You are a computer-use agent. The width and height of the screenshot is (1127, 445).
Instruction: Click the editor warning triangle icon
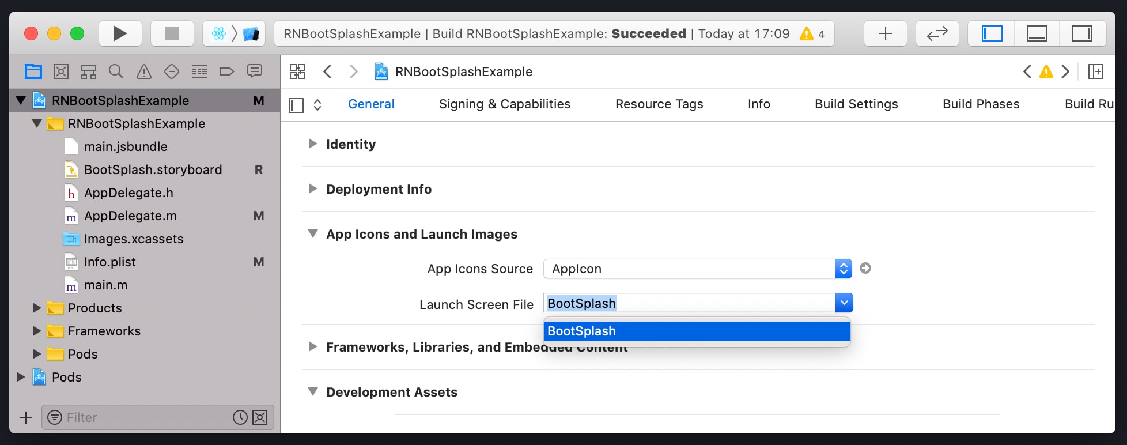point(1046,71)
